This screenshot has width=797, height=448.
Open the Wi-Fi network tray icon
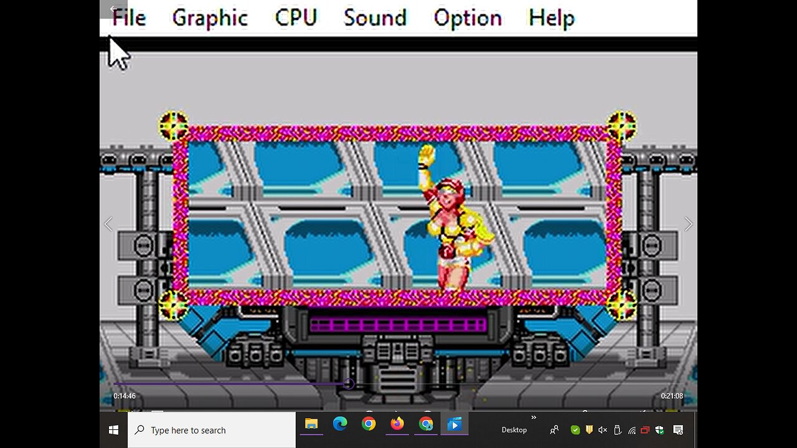click(632, 430)
